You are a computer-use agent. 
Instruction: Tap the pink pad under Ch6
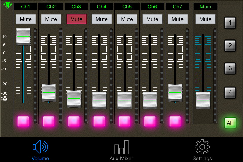click(150, 121)
